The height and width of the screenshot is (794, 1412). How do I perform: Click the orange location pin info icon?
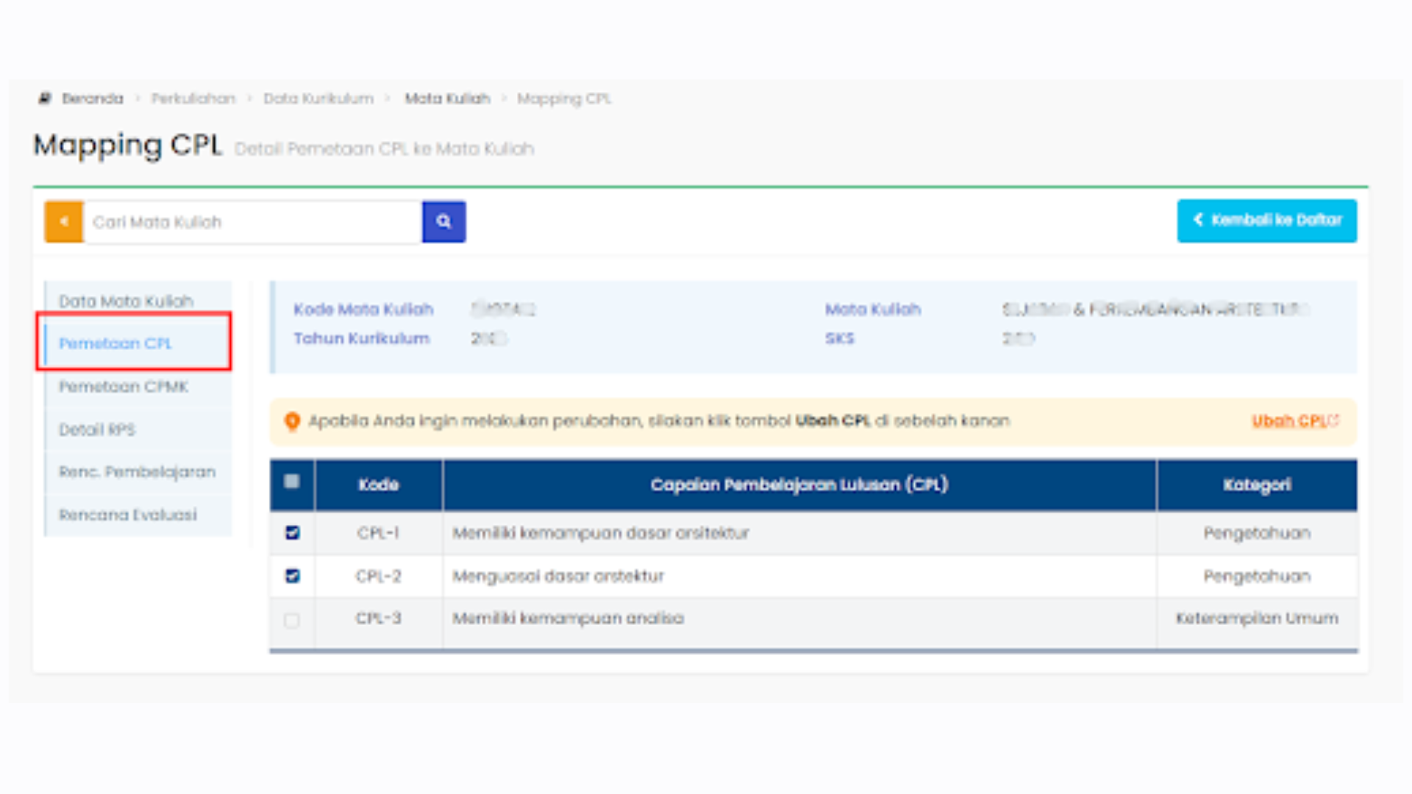click(292, 421)
